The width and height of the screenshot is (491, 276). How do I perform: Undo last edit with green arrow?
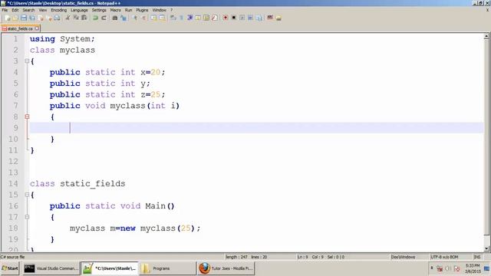tap(95, 18)
